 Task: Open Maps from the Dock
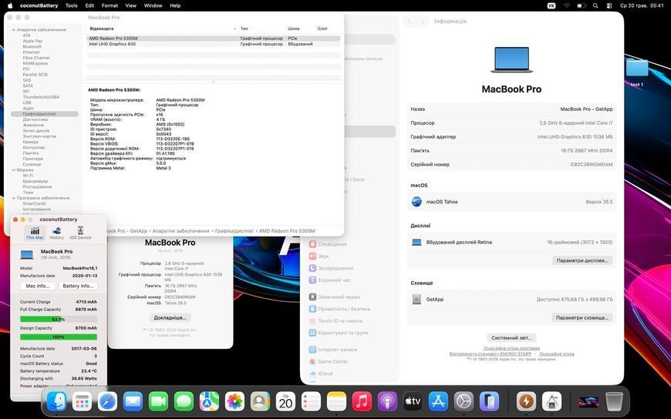point(209,401)
